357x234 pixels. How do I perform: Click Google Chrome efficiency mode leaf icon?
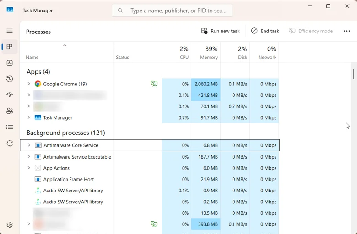point(154,84)
